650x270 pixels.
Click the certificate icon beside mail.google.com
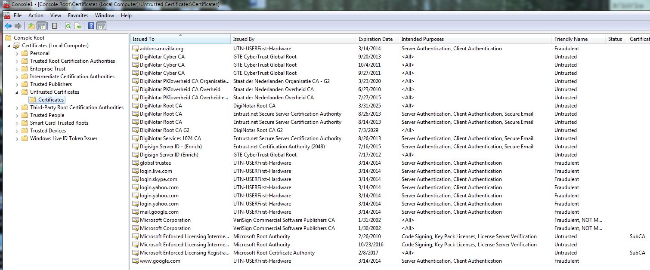tap(136, 212)
